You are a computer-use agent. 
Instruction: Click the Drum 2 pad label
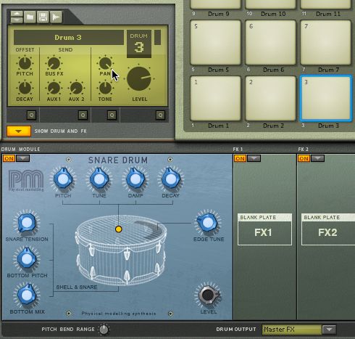pos(273,126)
